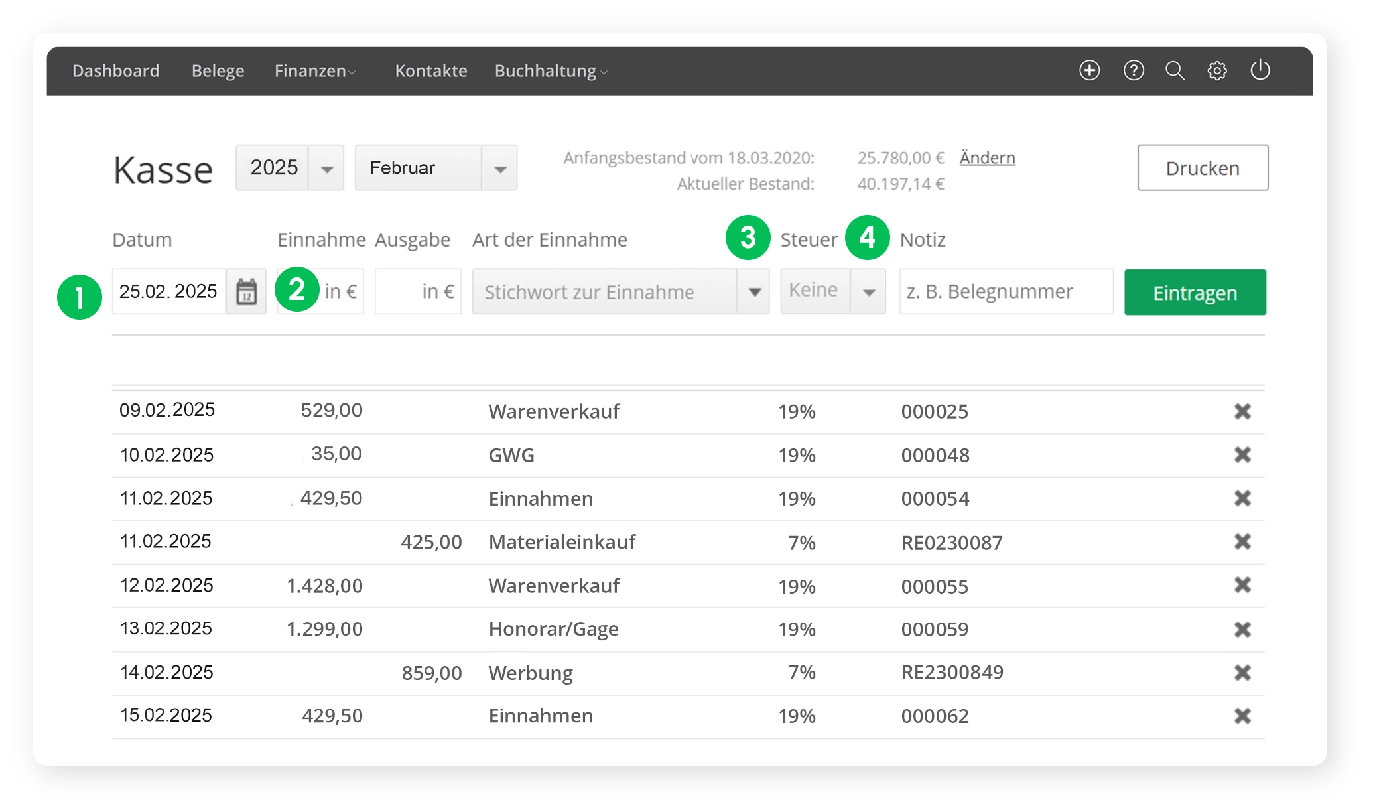Open the calendar date picker icon
This screenshot has width=1373, height=812.
point(246,292)
